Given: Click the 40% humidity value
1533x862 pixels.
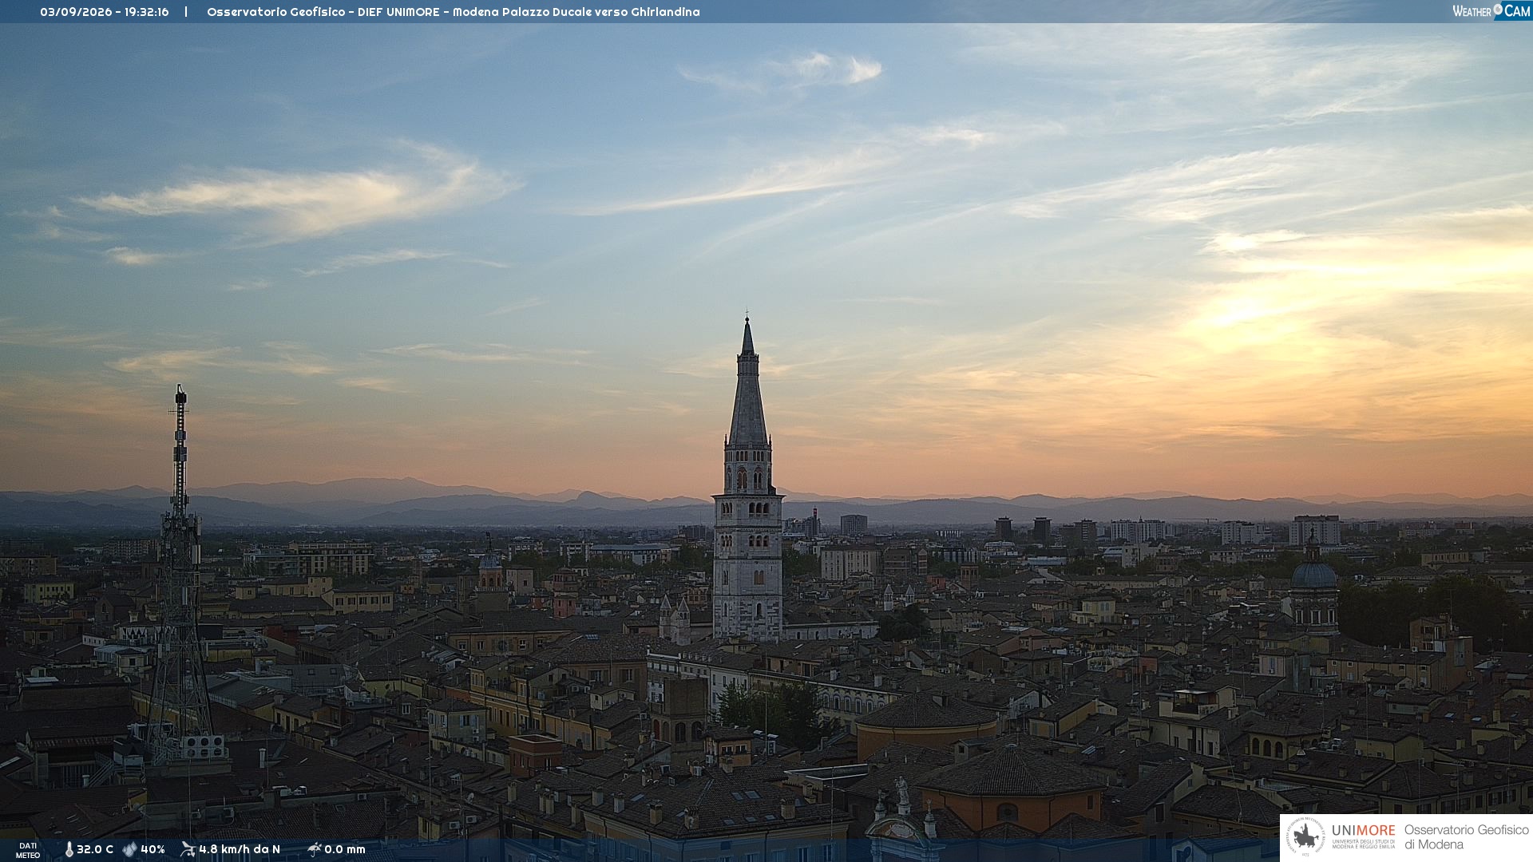Looking at the screenshot, I should point(153,849).
